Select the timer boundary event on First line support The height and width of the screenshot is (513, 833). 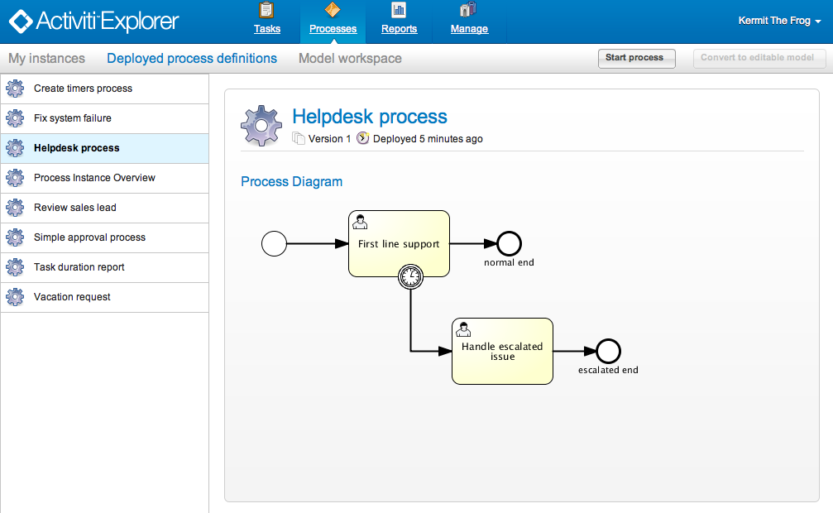[x=410, y=277]
